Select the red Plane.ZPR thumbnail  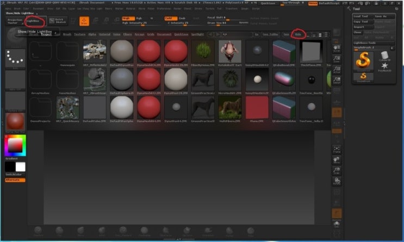click(x=257, y=108)
